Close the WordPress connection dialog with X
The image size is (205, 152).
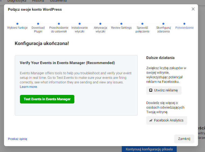[193, 9]
